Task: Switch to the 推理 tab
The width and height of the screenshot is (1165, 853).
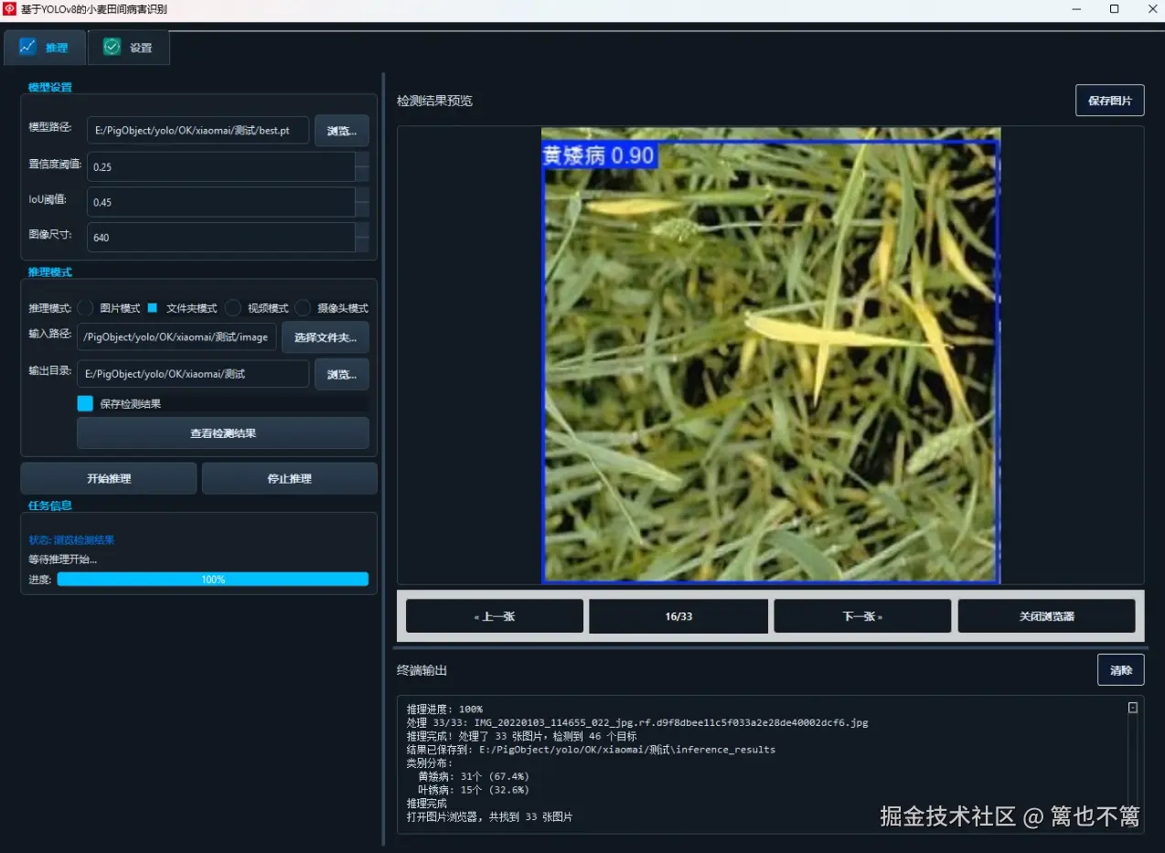Action: pos(45,48)
